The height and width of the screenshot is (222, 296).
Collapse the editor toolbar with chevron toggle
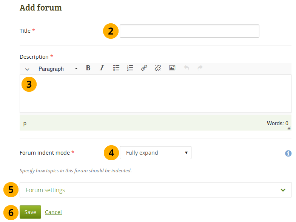[x=27, y=69]
